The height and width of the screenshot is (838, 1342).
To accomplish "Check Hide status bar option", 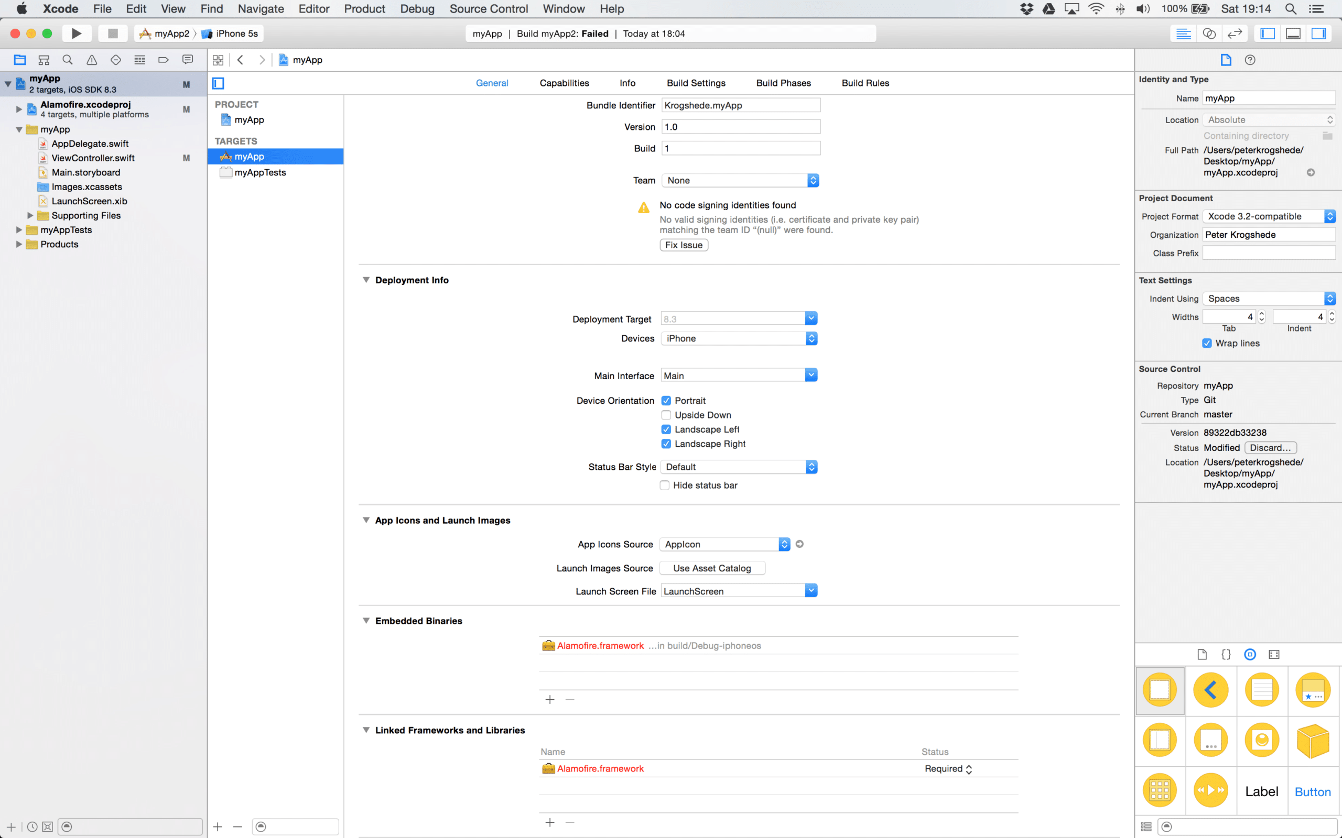I will pyautogui.click(x=664, y=486).
